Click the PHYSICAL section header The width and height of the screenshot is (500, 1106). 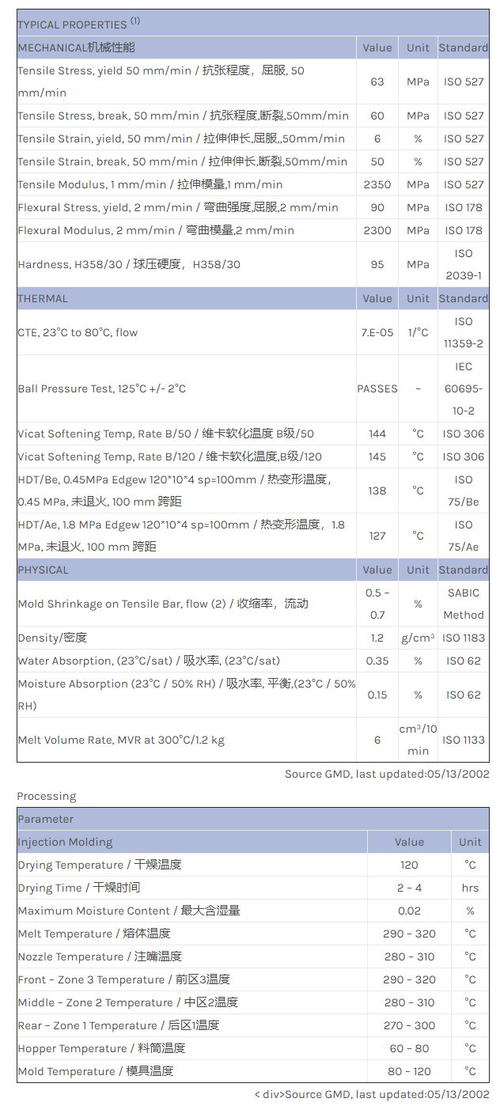pyautogui.click(x=44, y=570)
